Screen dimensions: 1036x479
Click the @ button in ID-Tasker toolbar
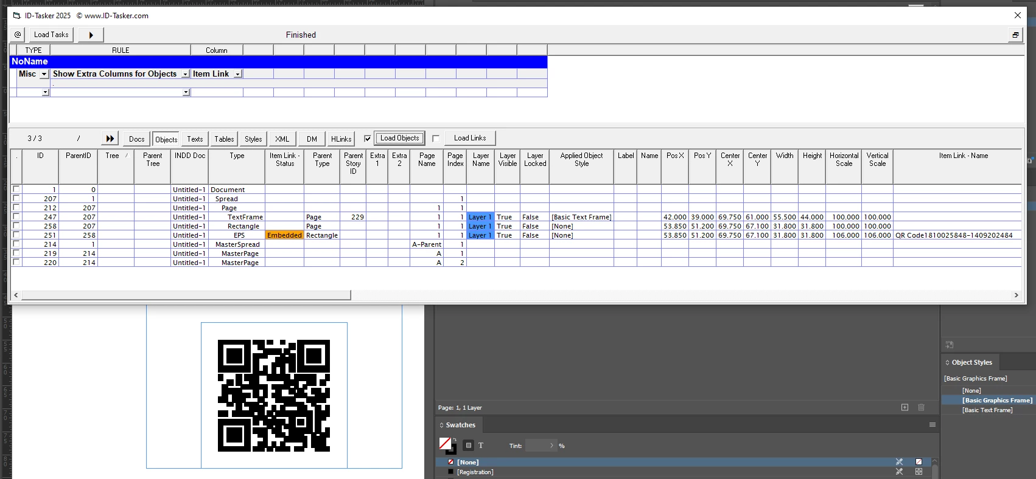click(18, 35)
